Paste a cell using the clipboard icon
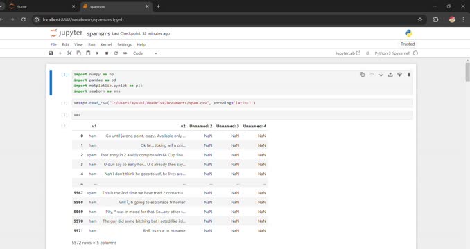The height and width of the screenshot is (249, 470). (x=88, y=53)
